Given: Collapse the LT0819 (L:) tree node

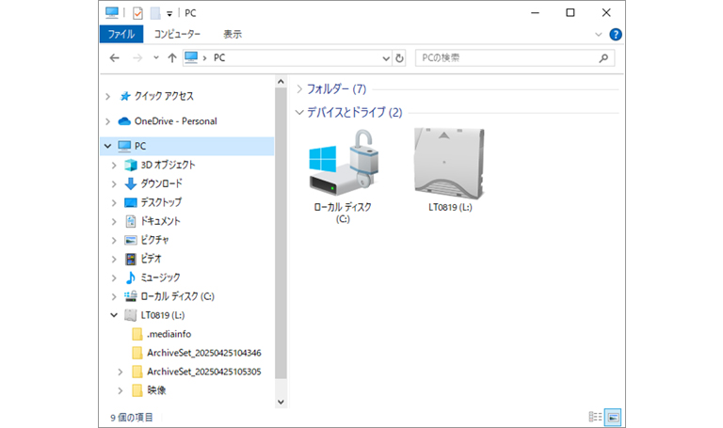Looking at the screenshot, I should point(114,315).
